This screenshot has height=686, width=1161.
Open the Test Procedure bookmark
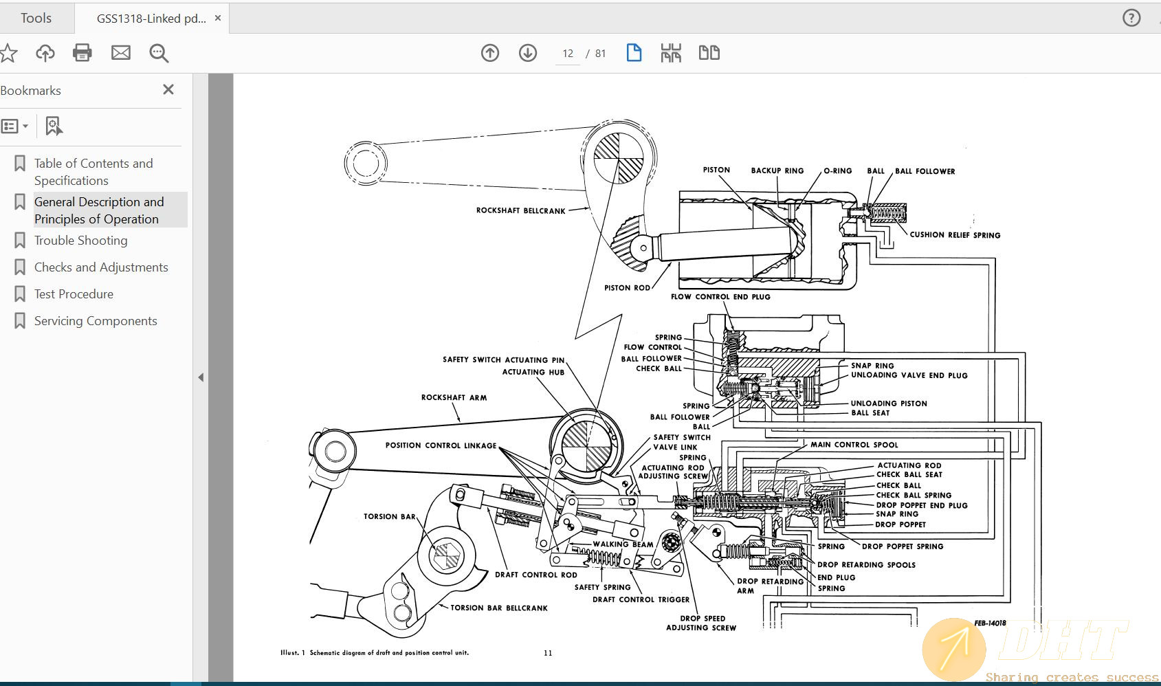click(x=74, y=294)
